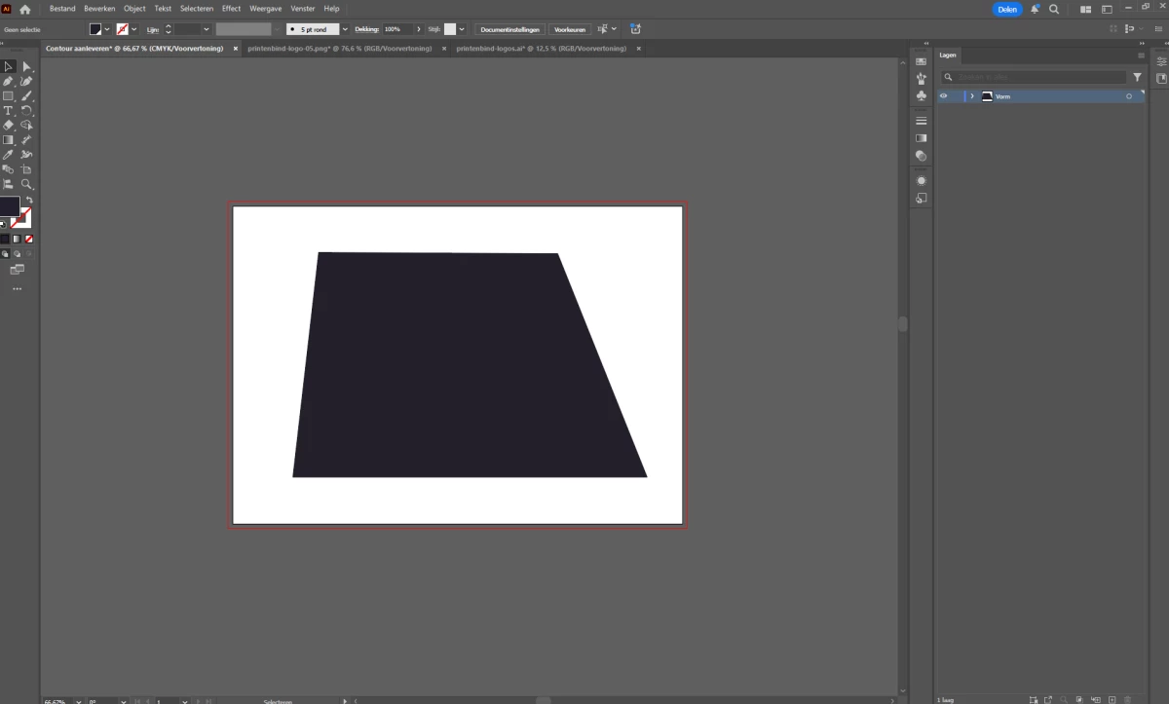This screenshot has width=1169, height=704.
Task: Select the Pen tool
Action: 8,82
